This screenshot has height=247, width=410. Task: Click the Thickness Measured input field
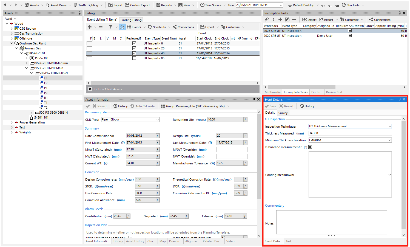pos(350,133)
